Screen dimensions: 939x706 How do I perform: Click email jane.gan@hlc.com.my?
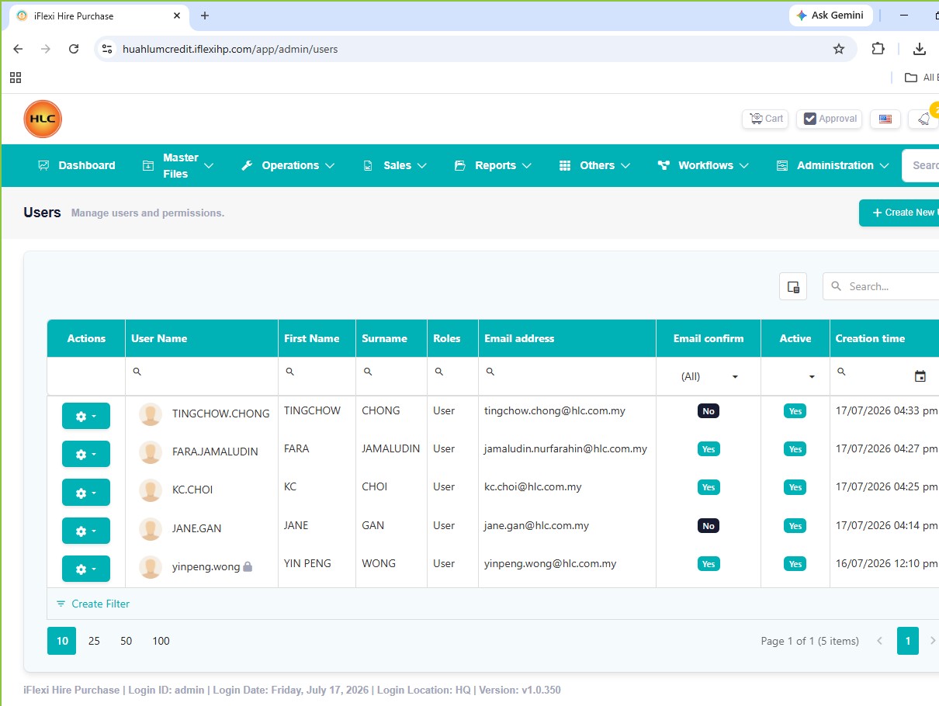tap(537, 525)
